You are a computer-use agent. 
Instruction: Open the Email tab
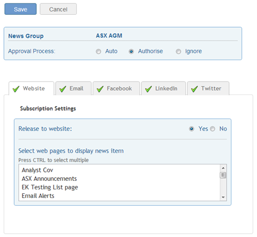(x=73, y=88)
